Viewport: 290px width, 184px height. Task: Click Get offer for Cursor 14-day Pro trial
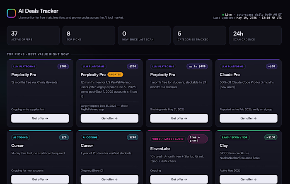(40, 179)
